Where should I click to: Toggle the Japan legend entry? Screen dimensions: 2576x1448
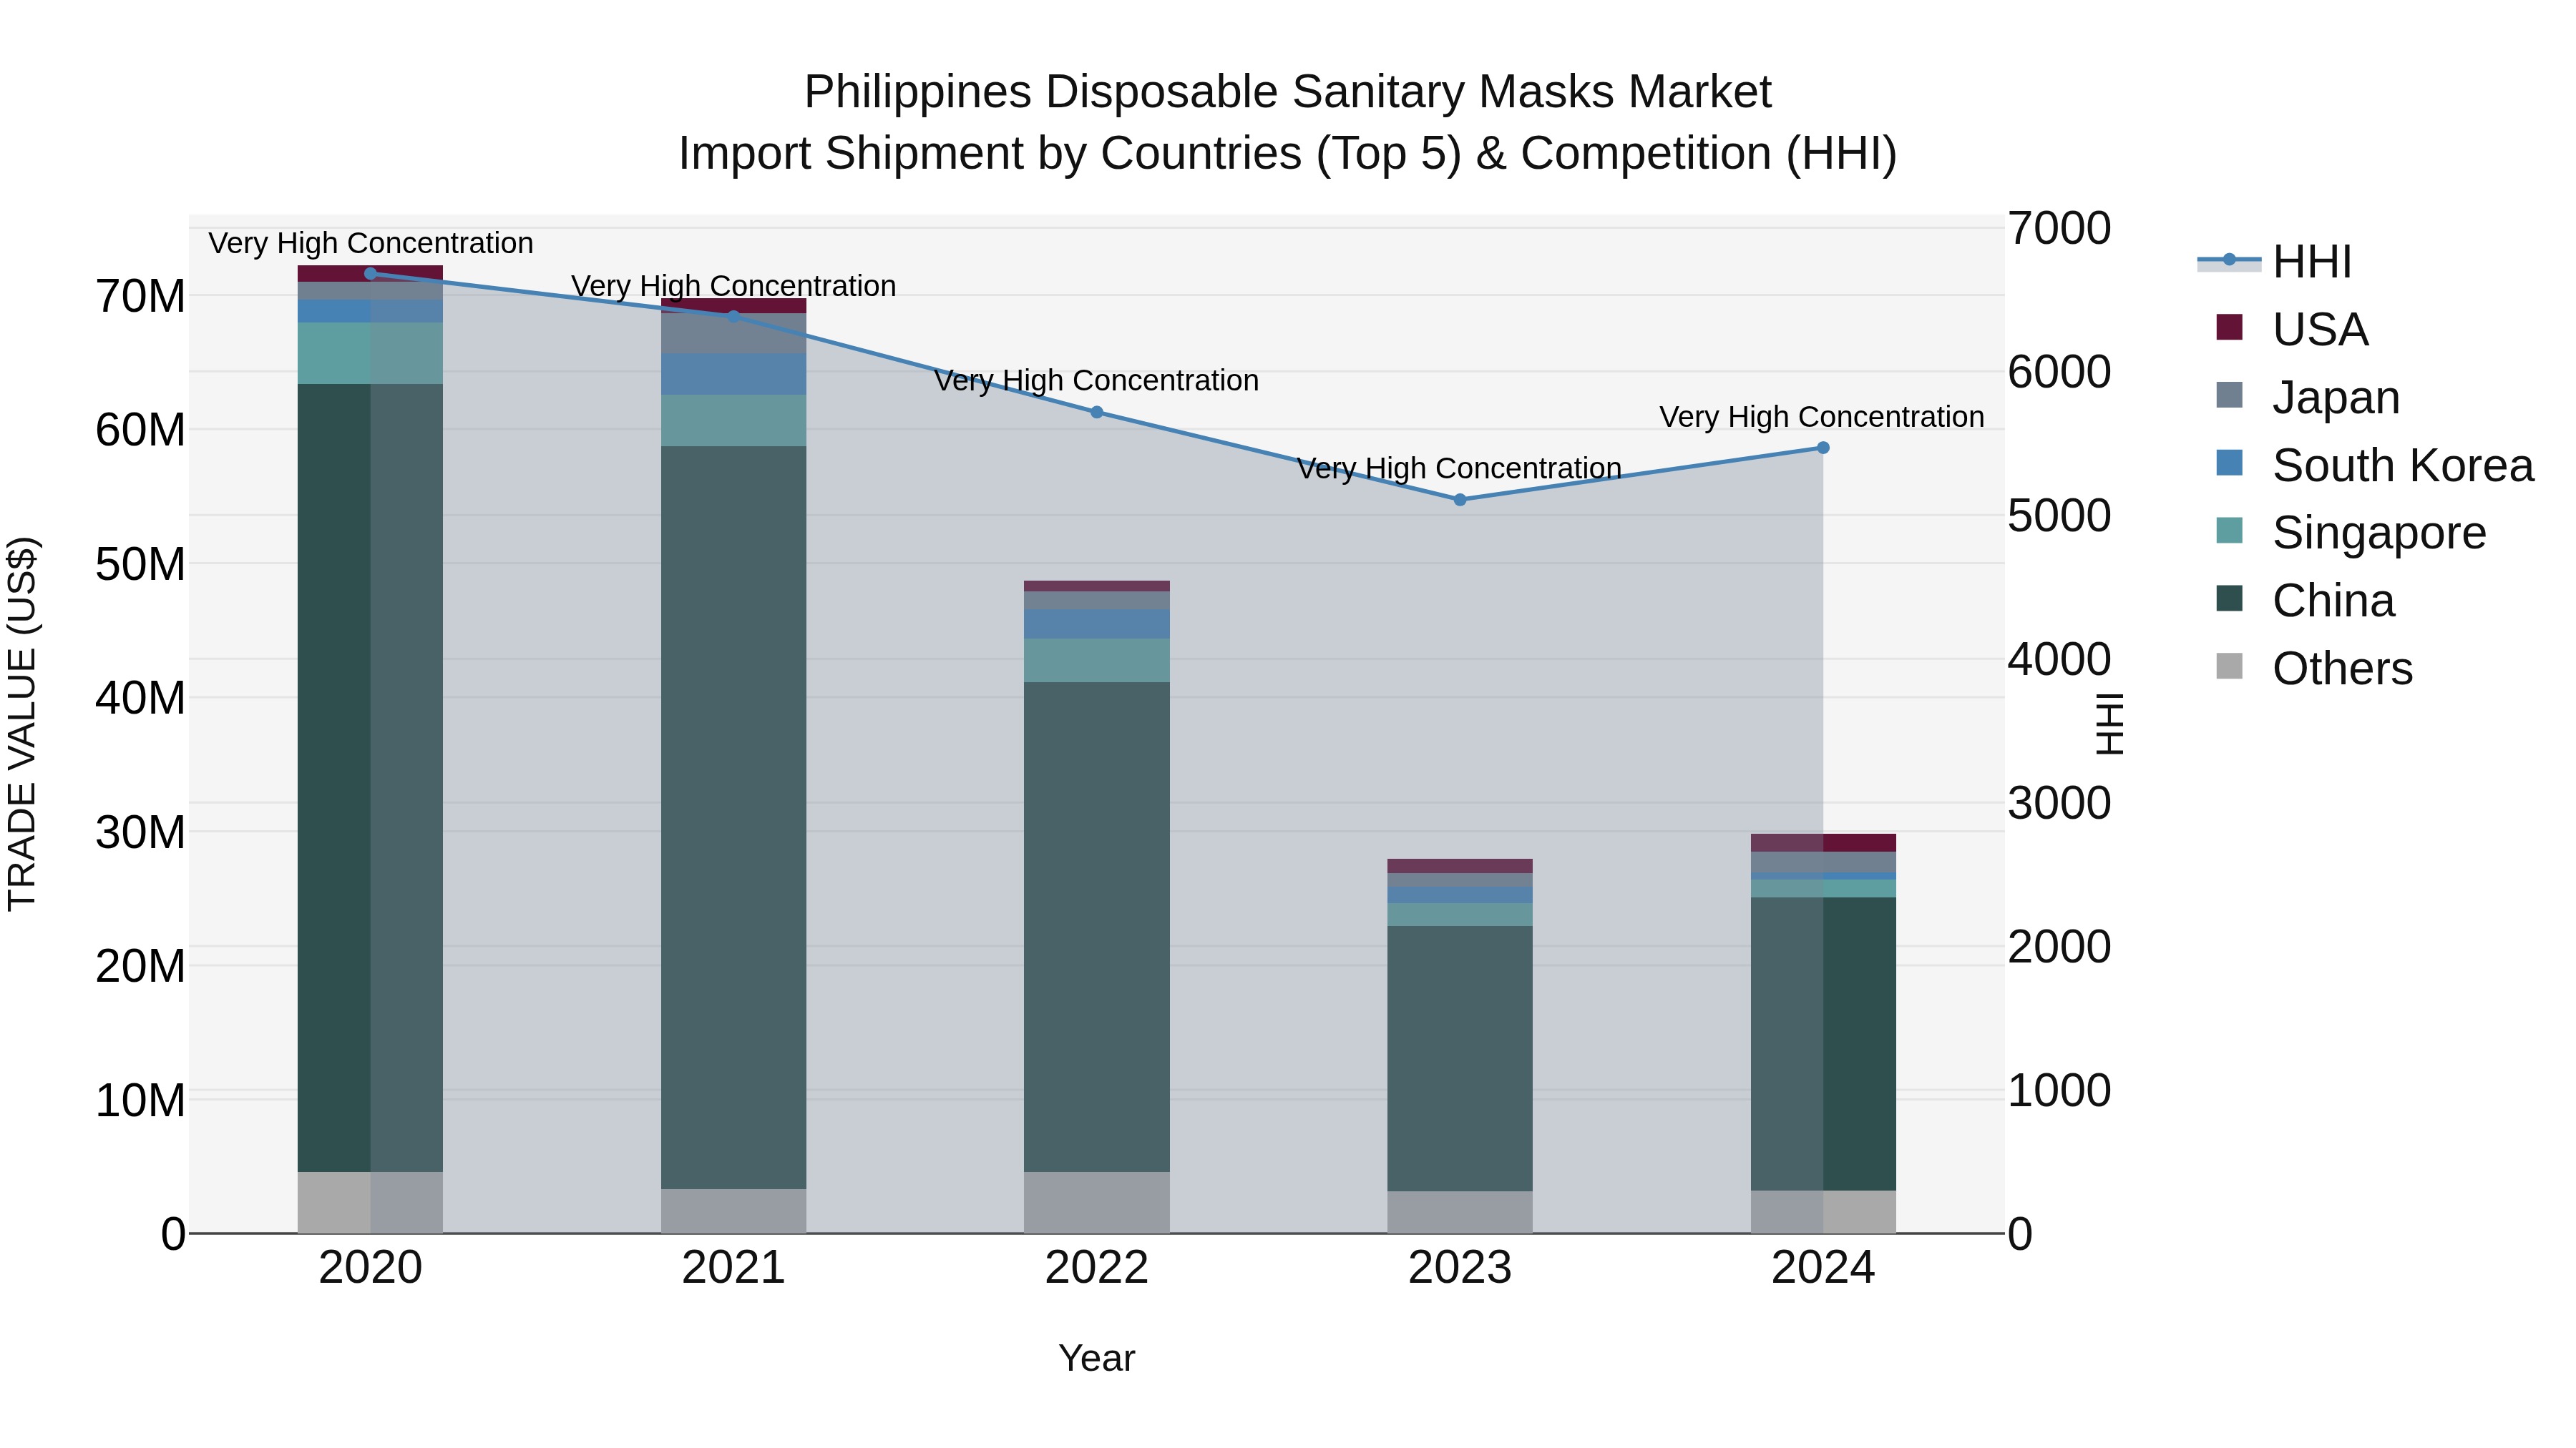coord(2308,397)
